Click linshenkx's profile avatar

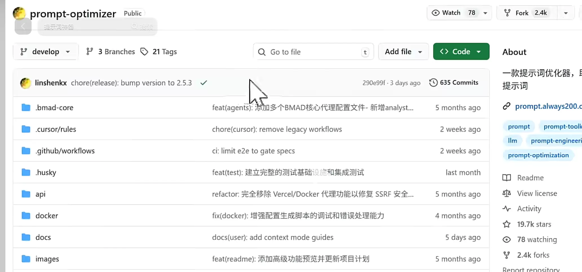pyautogui.click(x=26, y=83)
